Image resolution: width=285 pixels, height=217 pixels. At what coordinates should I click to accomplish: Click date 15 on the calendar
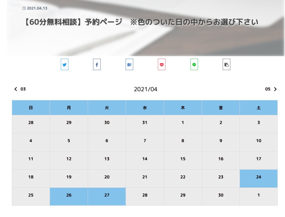pos(183,161)
